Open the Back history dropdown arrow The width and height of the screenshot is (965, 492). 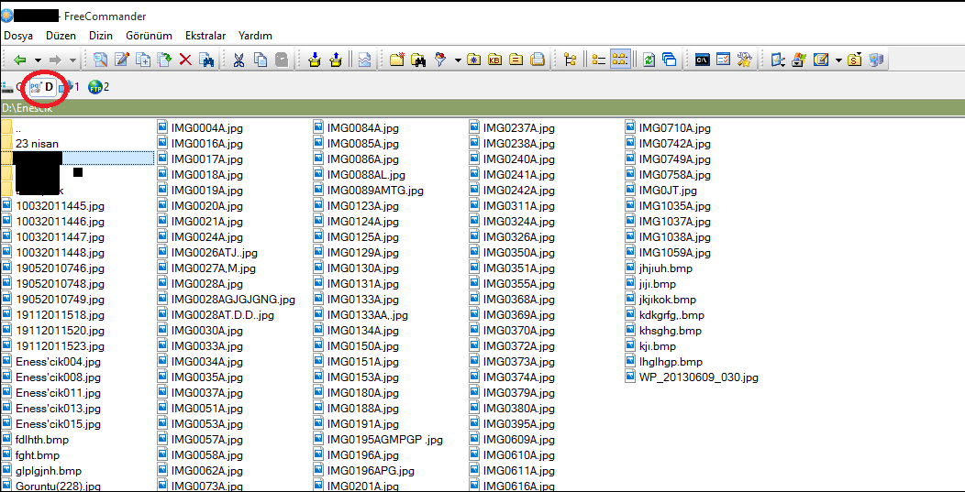pyautogui.click(x=36, y=60)
